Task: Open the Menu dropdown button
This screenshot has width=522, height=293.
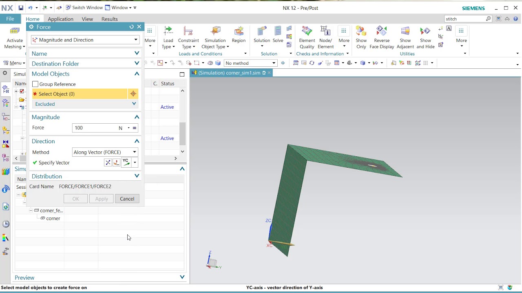Action: [14, 63]
